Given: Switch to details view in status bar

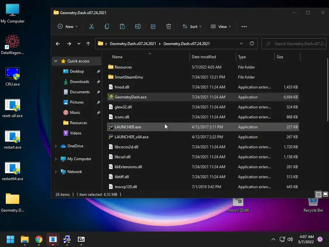Looking at the screenshot, I should 318,194.
